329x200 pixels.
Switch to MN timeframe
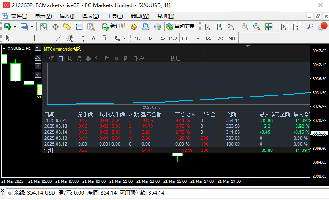[232, 38]
